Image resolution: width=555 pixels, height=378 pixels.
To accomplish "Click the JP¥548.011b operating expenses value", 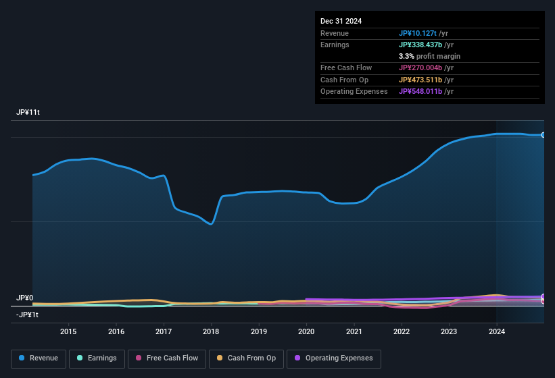I will coord(420,92).
